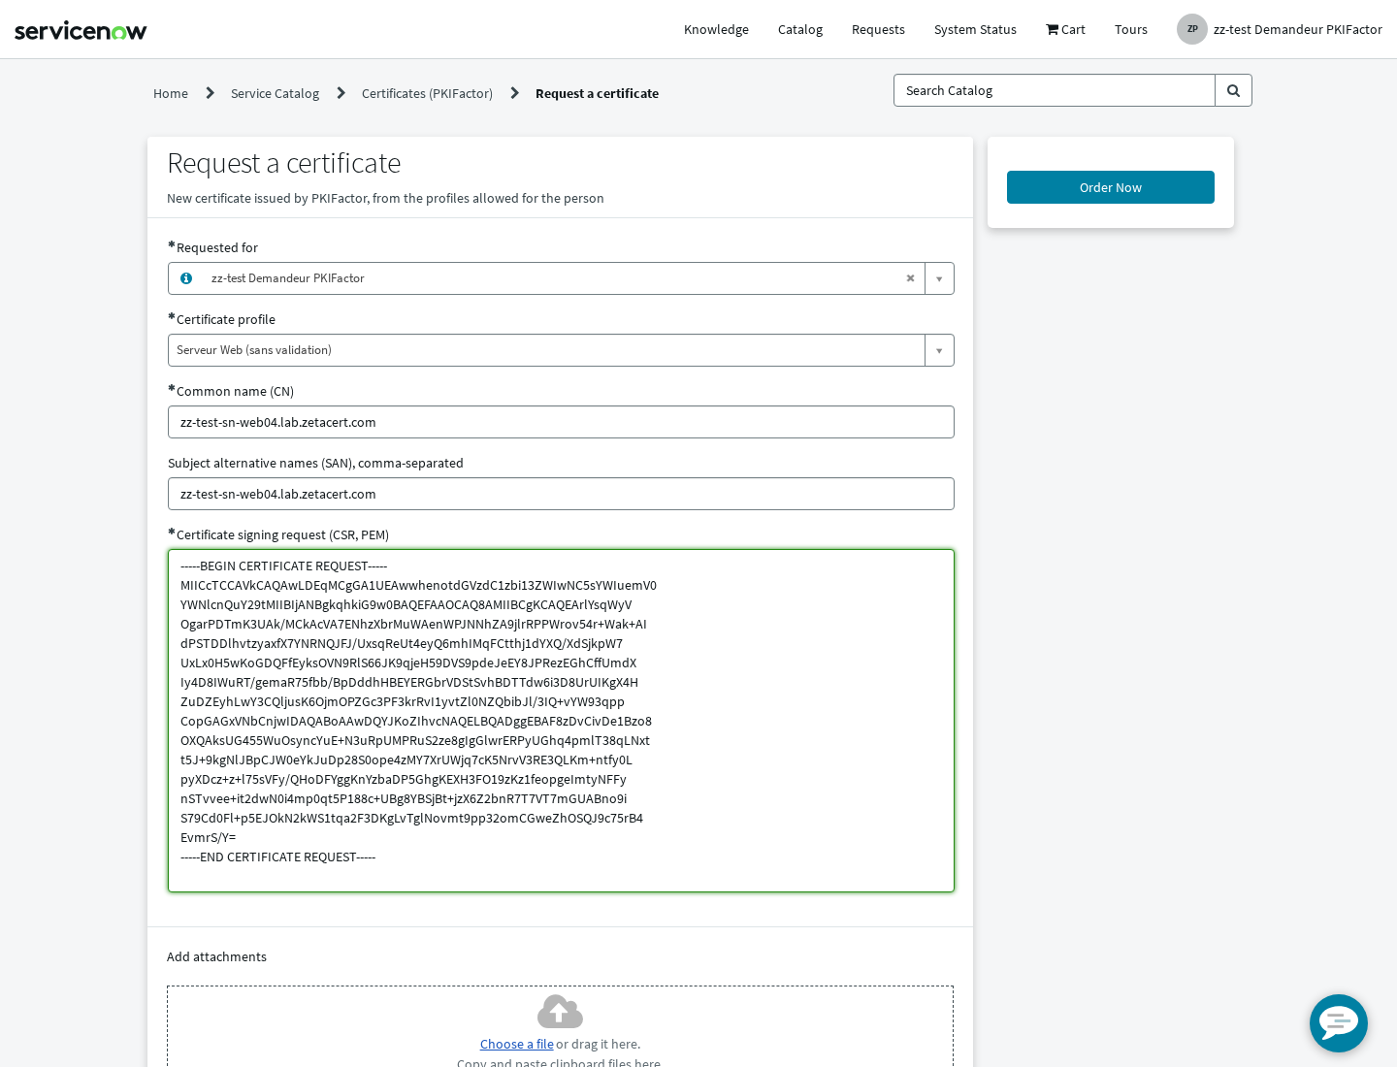
Task: Expand the Certificate profile dropdown arrow
Action: 939,350
